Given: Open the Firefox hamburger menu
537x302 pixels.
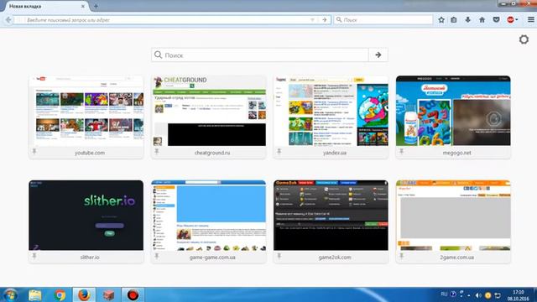Looking at the screenshot, I should (531, 20).
